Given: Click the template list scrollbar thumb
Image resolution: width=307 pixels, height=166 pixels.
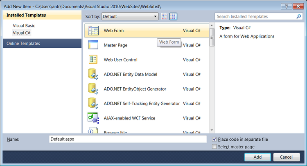Looking at the screenshot, I should tap(212, 37).
